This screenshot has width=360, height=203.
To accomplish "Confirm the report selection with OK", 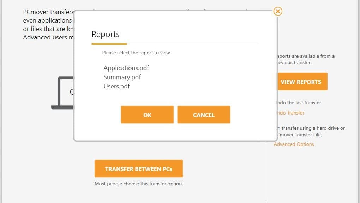I will click(x=147, y=115).
